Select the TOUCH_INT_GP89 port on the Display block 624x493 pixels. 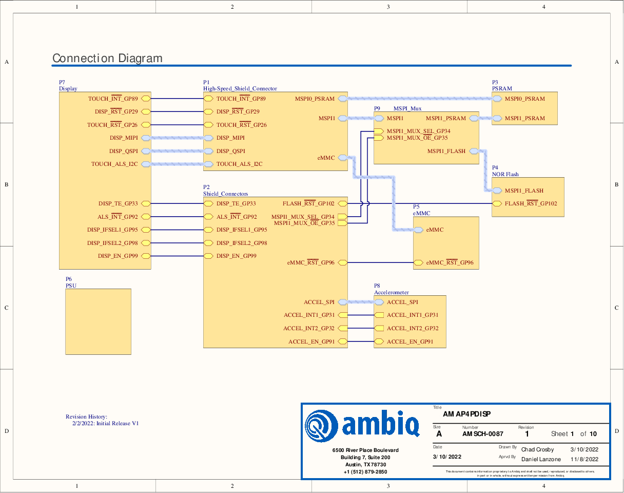[146, 99]
